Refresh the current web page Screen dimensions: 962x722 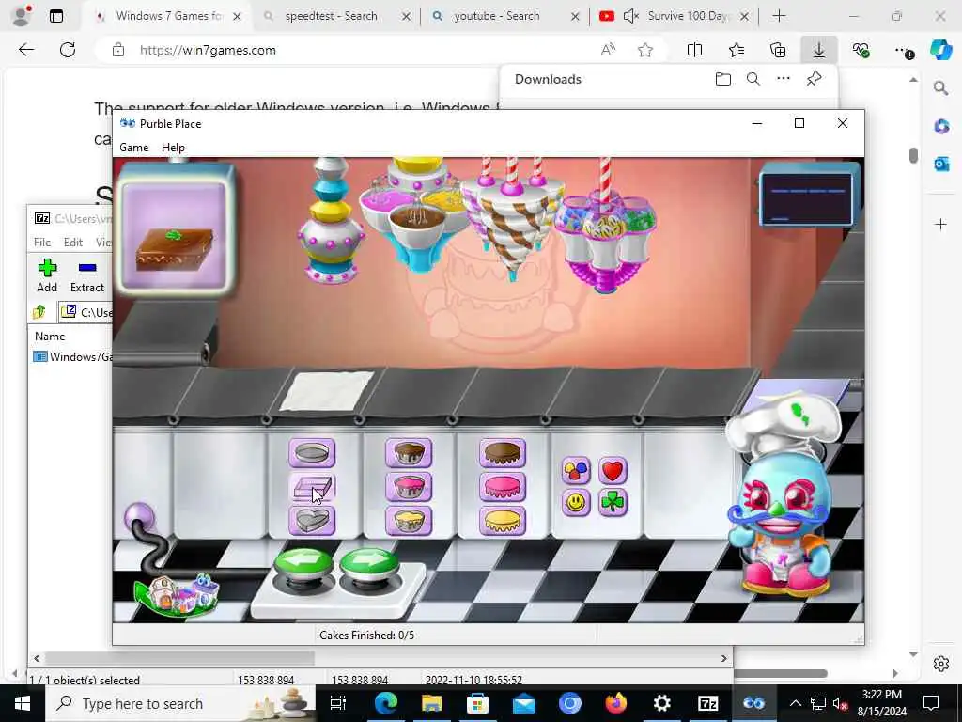pos(68,50)
